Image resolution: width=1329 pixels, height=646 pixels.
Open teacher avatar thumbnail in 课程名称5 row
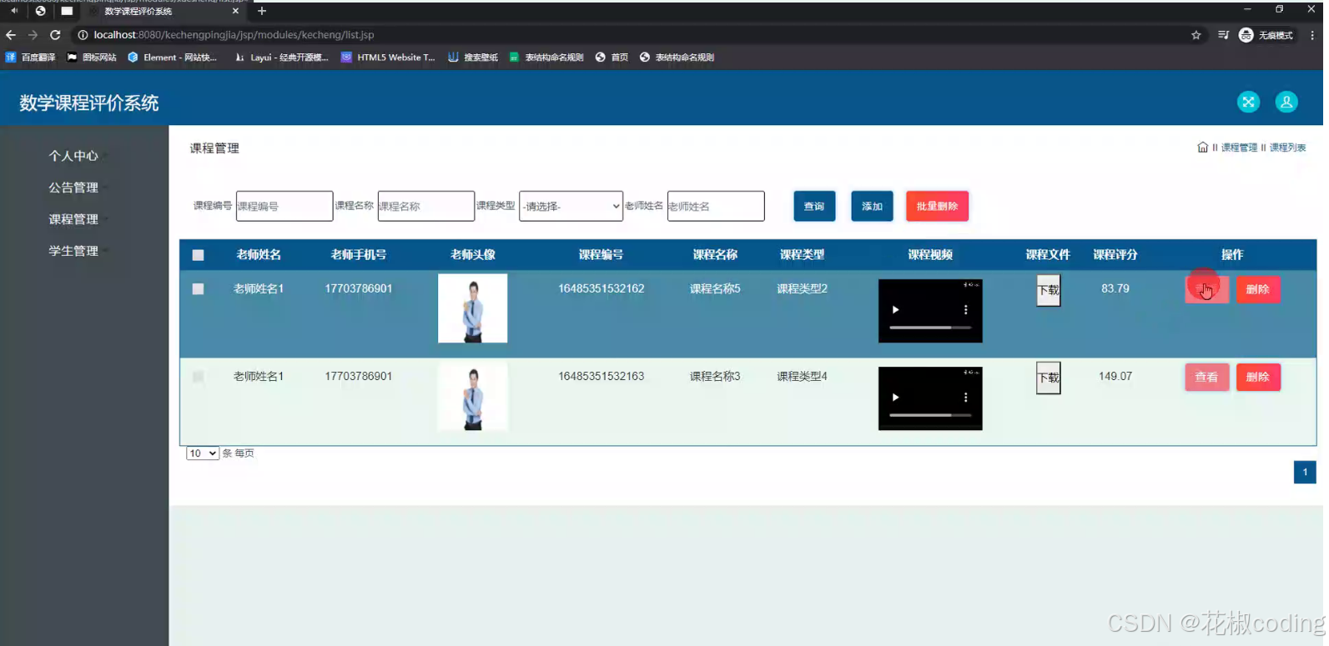click(x=472, y=308)
